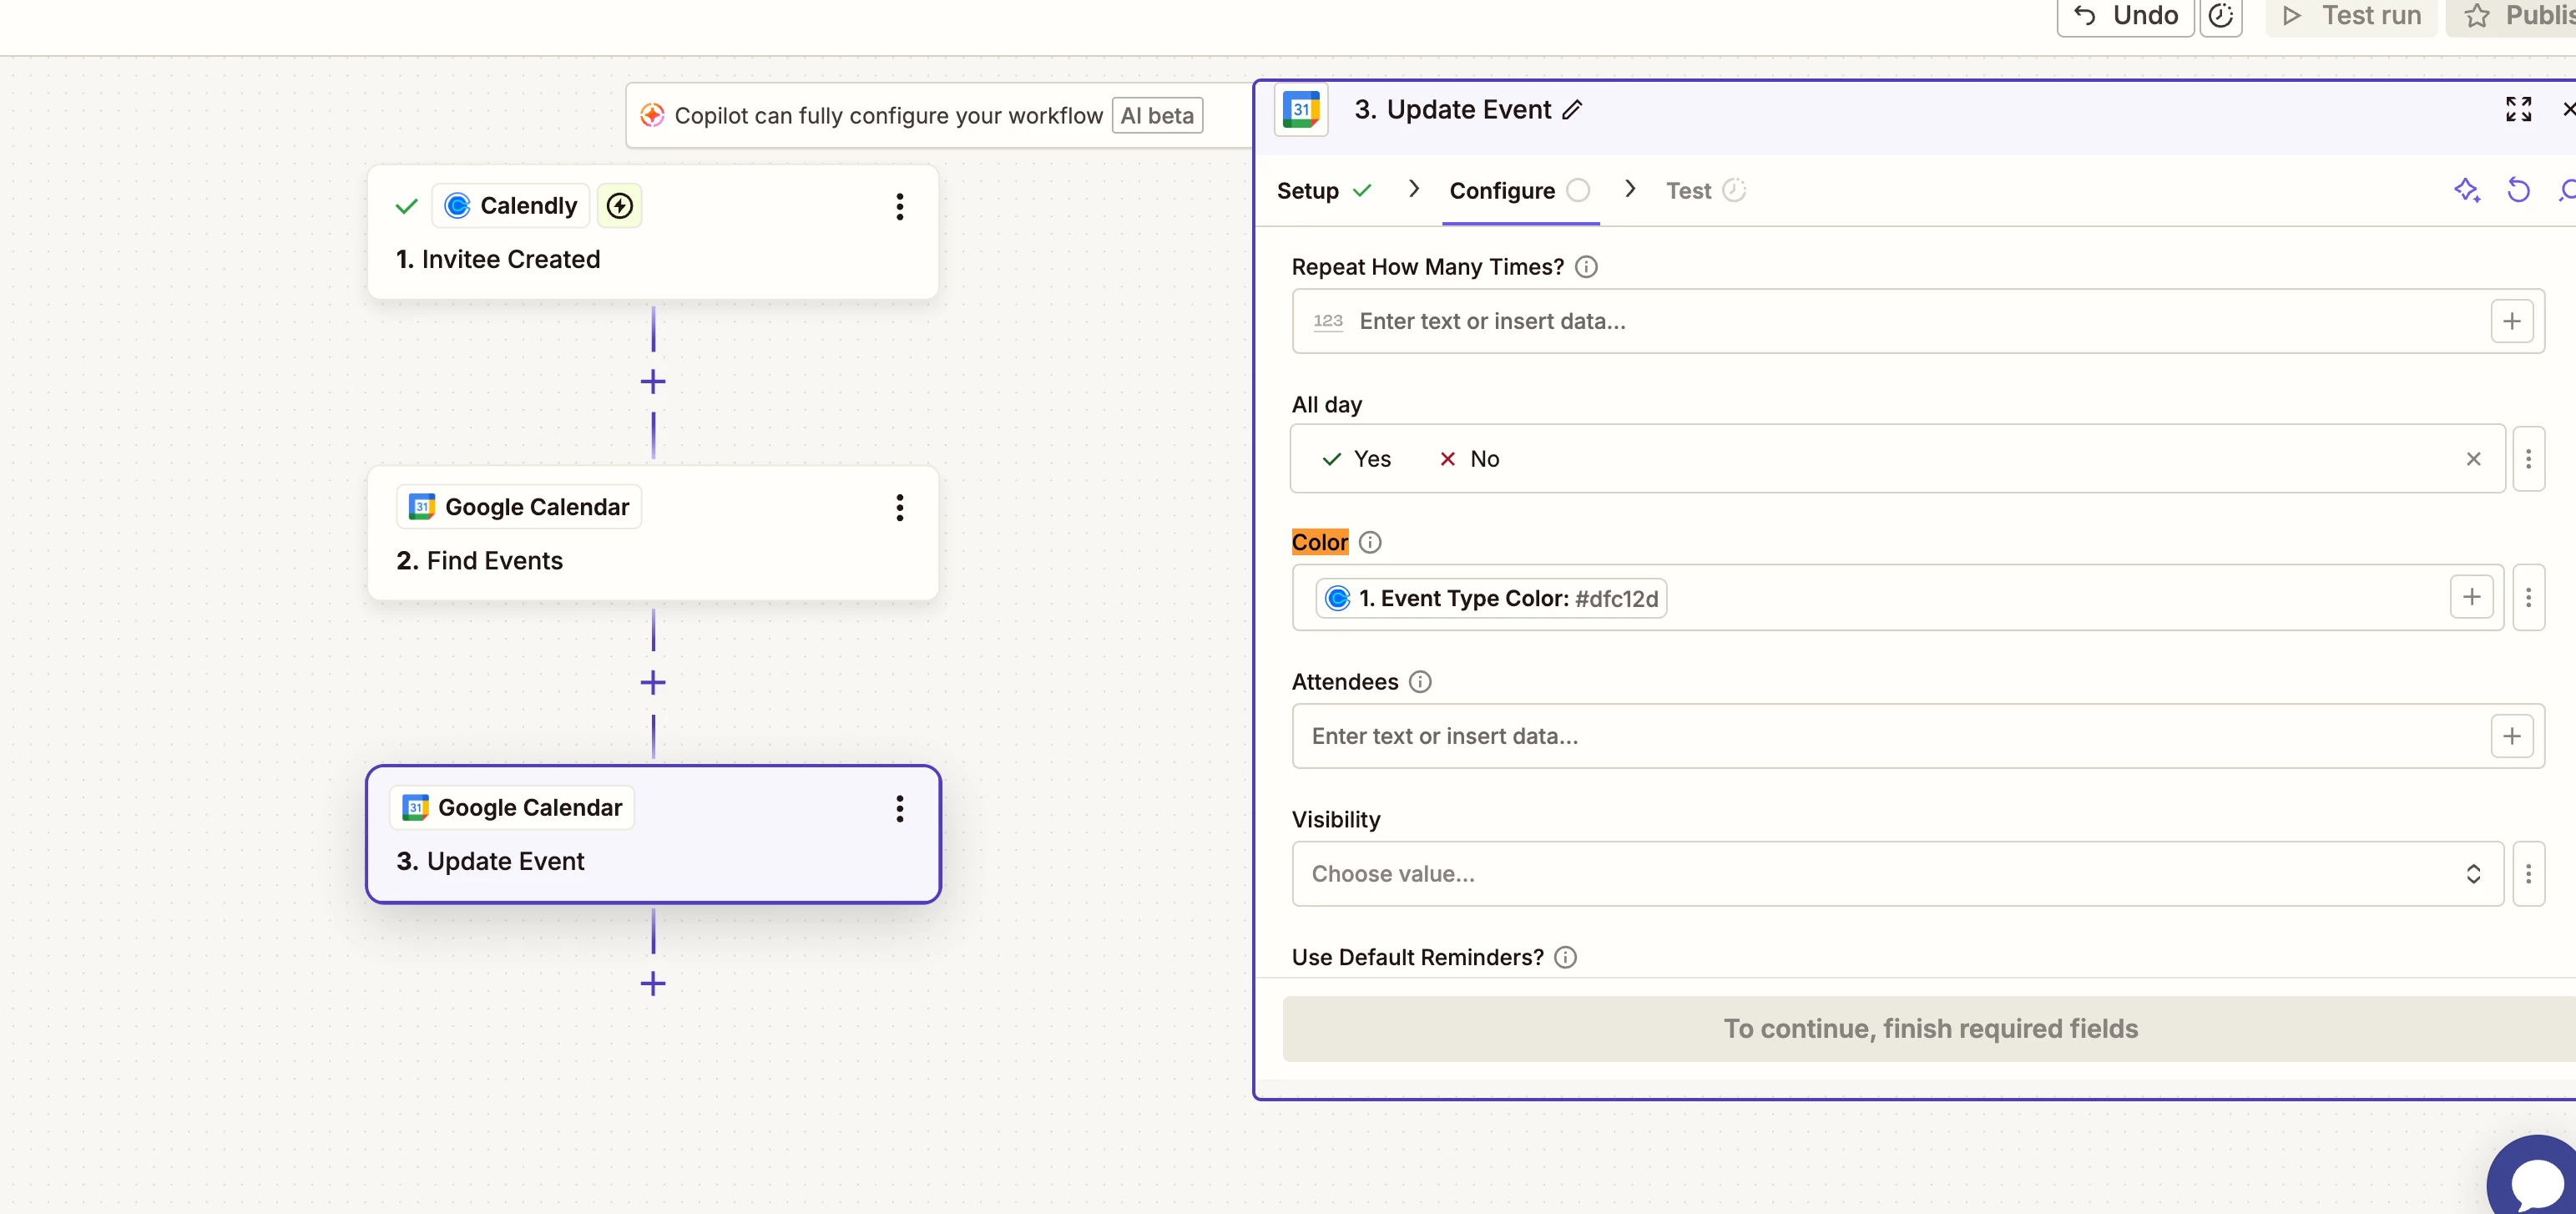2576x1214 pixels.
Task: Click the Undo button
Action: coord(2125,16)
